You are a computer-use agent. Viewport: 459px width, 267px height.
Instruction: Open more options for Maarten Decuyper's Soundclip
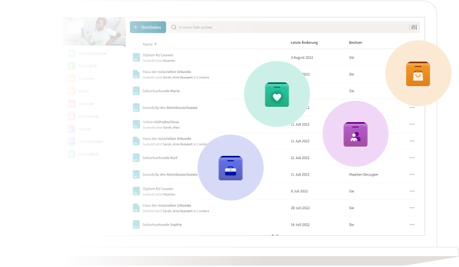tap(412, 174)
